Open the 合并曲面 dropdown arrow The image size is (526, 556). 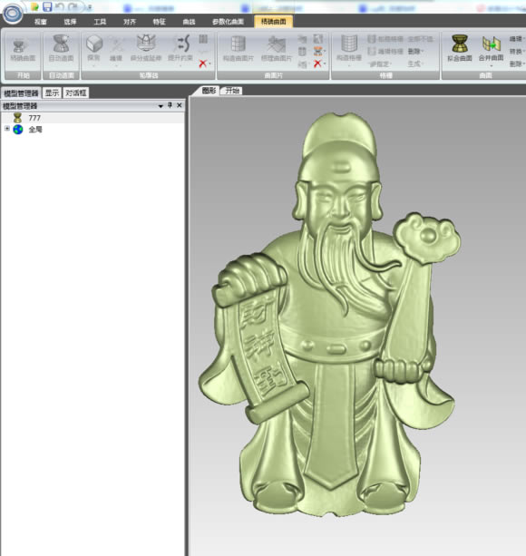point(492,66)
